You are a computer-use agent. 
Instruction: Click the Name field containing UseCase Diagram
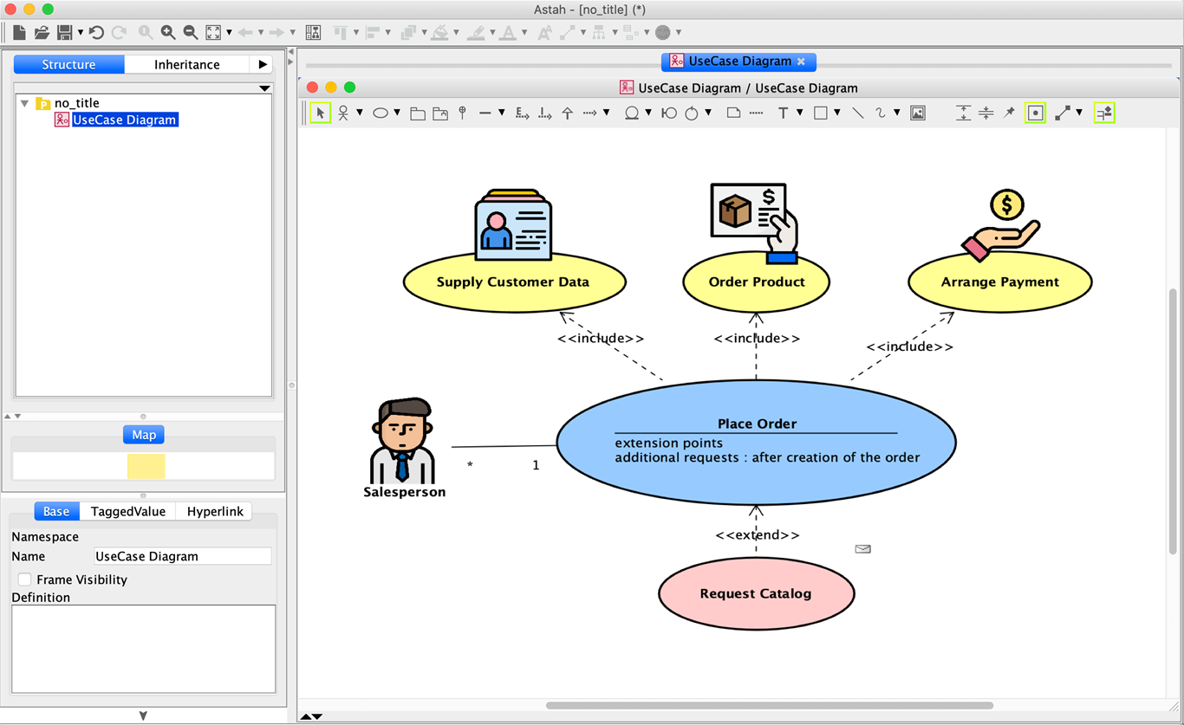click(x=182, y=556)
